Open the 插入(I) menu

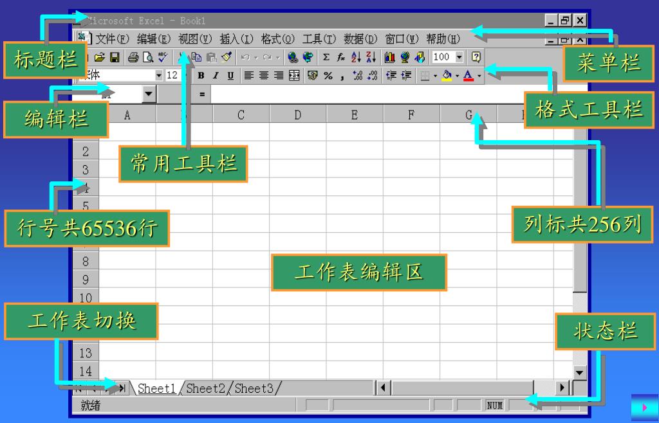tap(237, 39)
